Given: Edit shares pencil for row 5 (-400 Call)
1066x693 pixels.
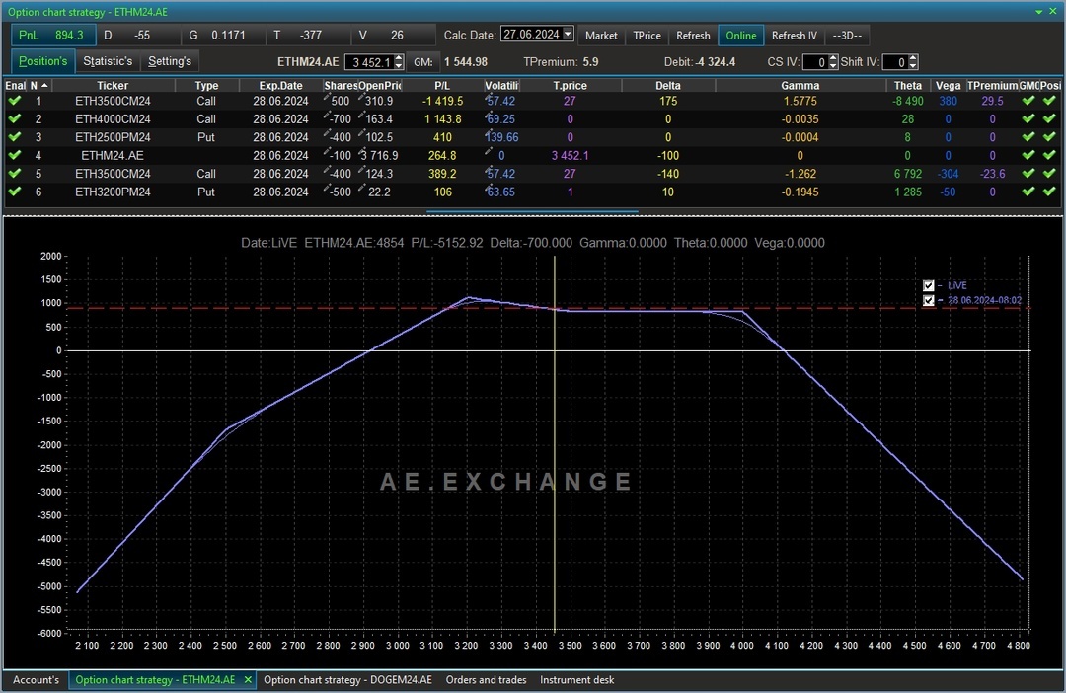Looking at the screenshot, I should pos(327,171).
